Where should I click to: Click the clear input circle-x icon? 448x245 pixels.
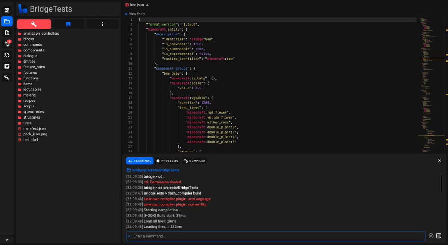431,236
